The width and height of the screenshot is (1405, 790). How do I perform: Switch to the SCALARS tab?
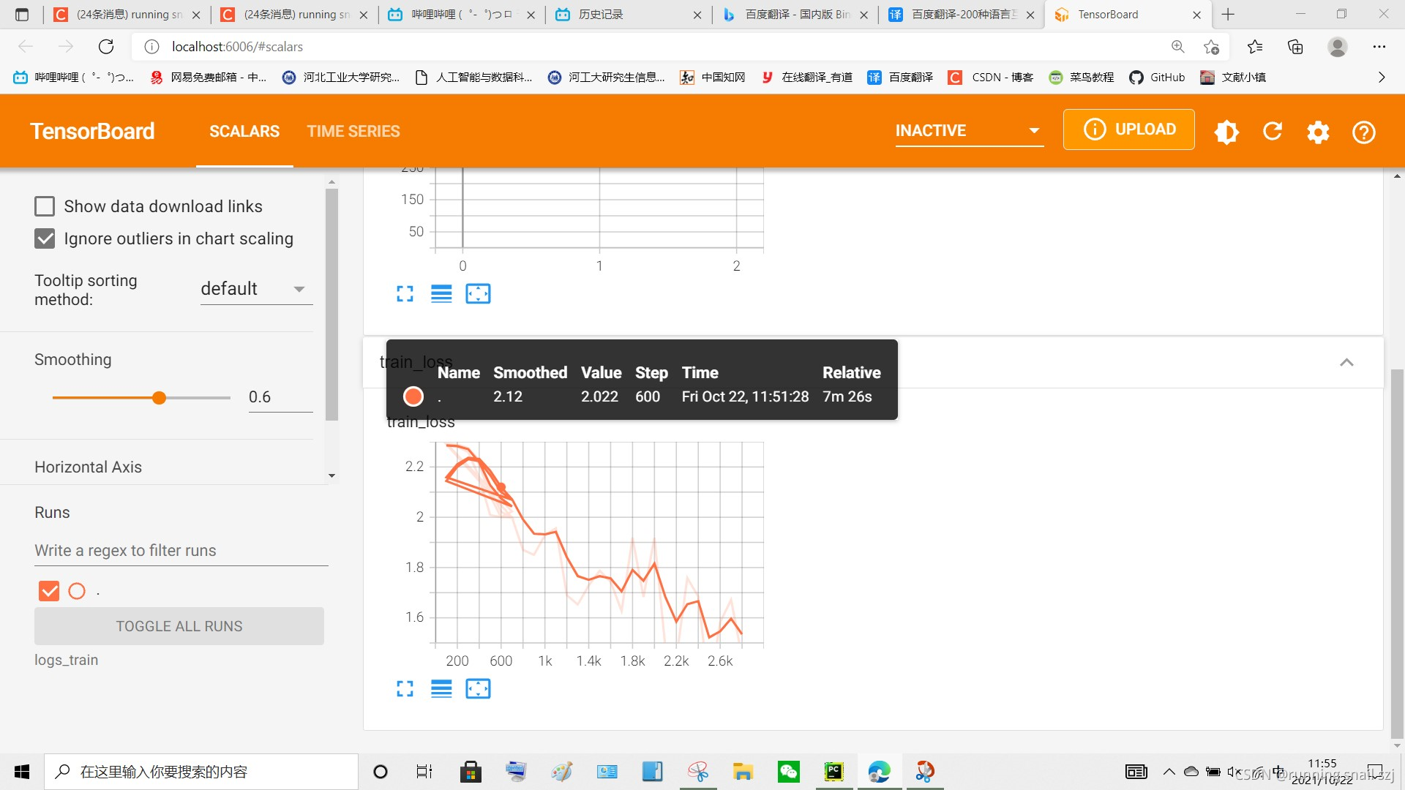click(244, 130)
